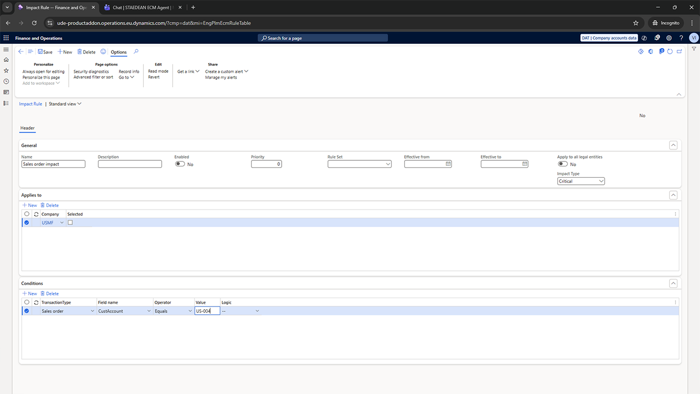Expand the Standard view selector
Screen dimensions: 700x394
click(65, 104)
